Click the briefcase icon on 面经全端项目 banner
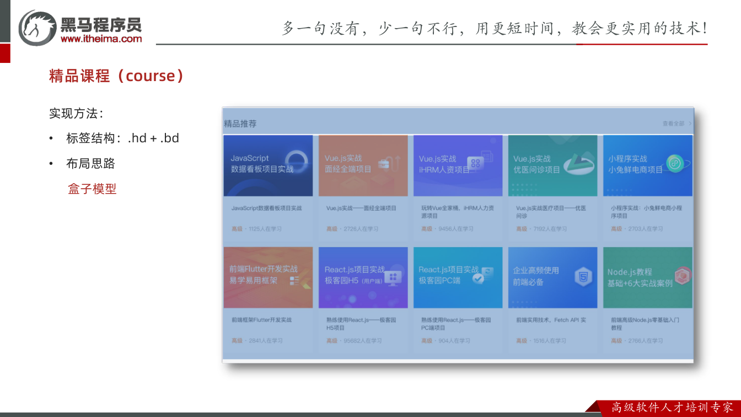The width and height of the screenshot is (741, 417). click(383, 163)
